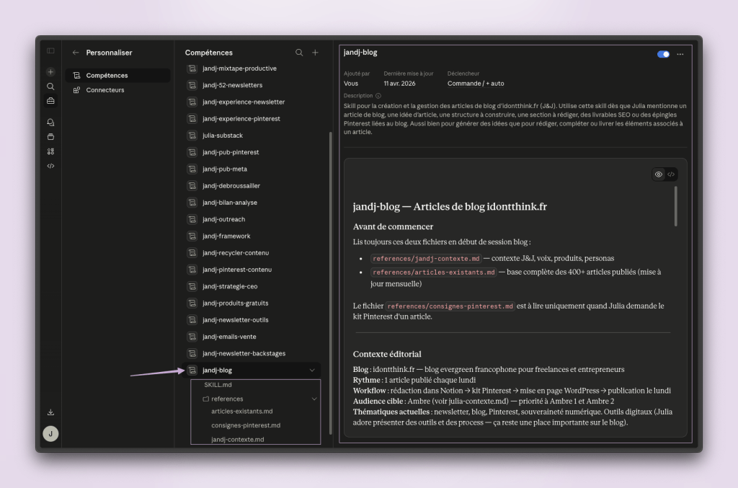Open the user avatar J
This screenshot has height=488, width=738.
coord(50,433)
